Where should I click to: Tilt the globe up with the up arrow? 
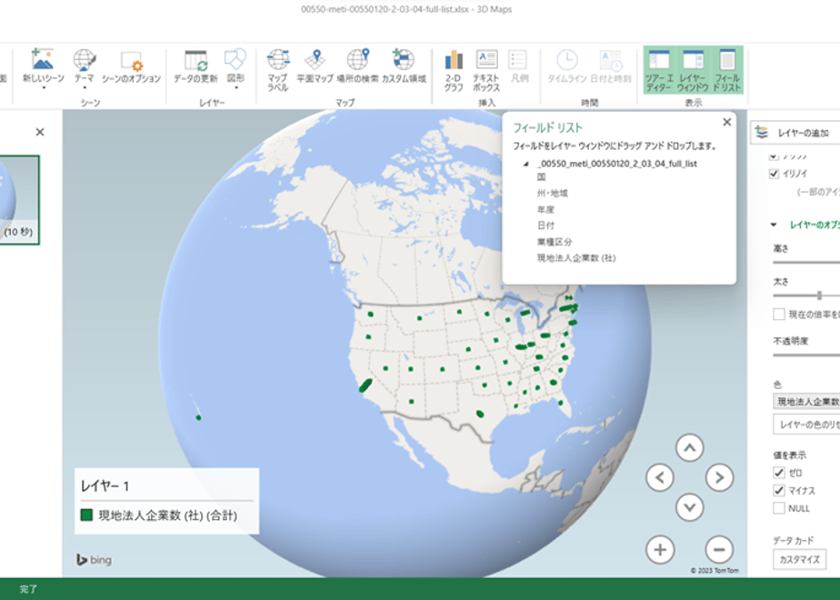pos(689,448)
